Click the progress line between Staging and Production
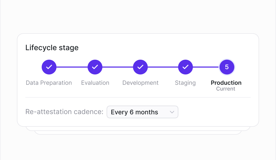 coord(206,67)
